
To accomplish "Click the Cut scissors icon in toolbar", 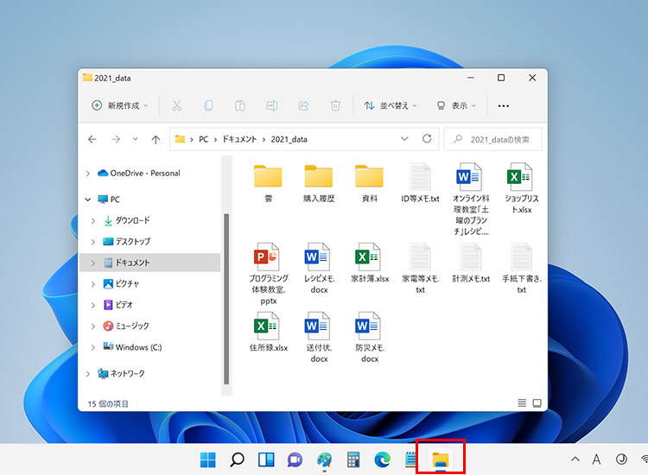I will (177, 105).
